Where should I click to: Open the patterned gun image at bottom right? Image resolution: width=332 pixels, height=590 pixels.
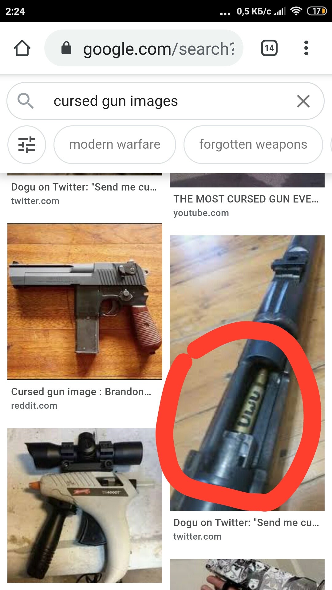point(247,574)
